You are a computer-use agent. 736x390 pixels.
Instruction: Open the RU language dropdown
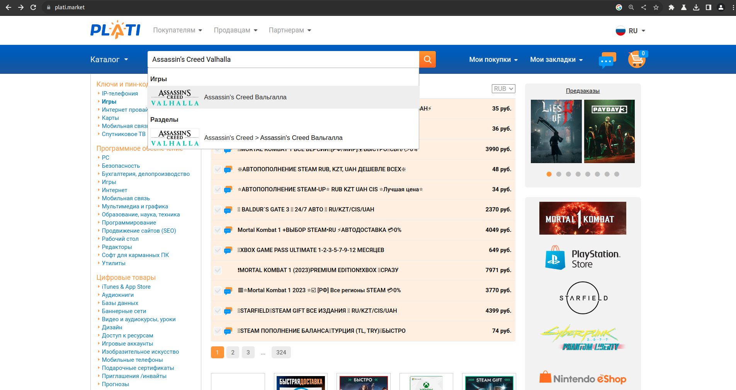point(637,31)
